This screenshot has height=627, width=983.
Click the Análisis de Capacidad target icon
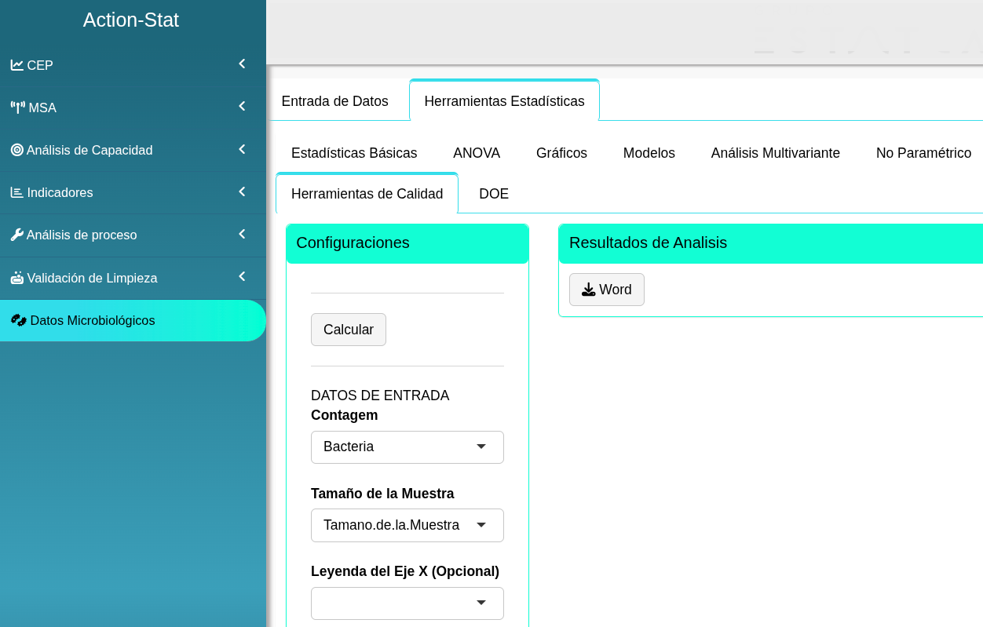[17, 150]
